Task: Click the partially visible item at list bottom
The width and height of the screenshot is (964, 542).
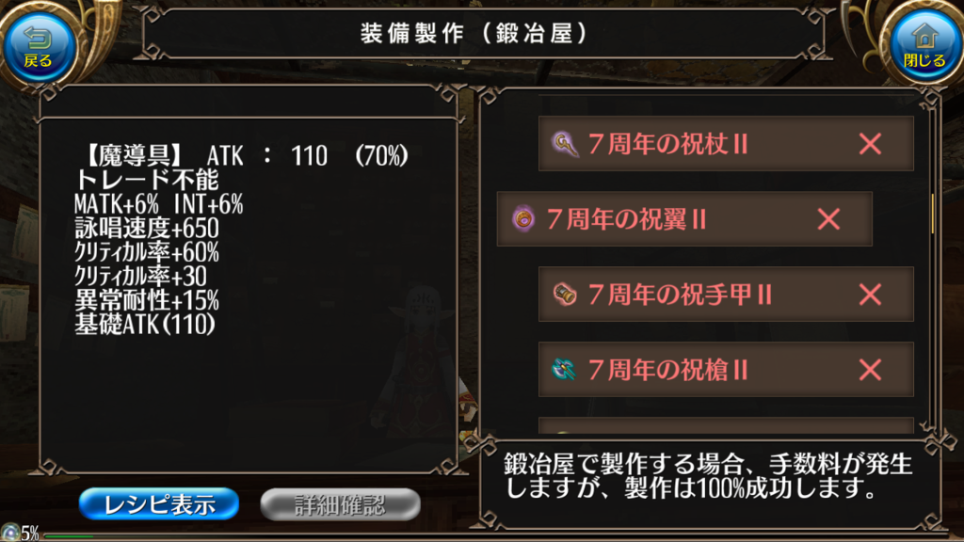Action: click(x=726, y=426)
